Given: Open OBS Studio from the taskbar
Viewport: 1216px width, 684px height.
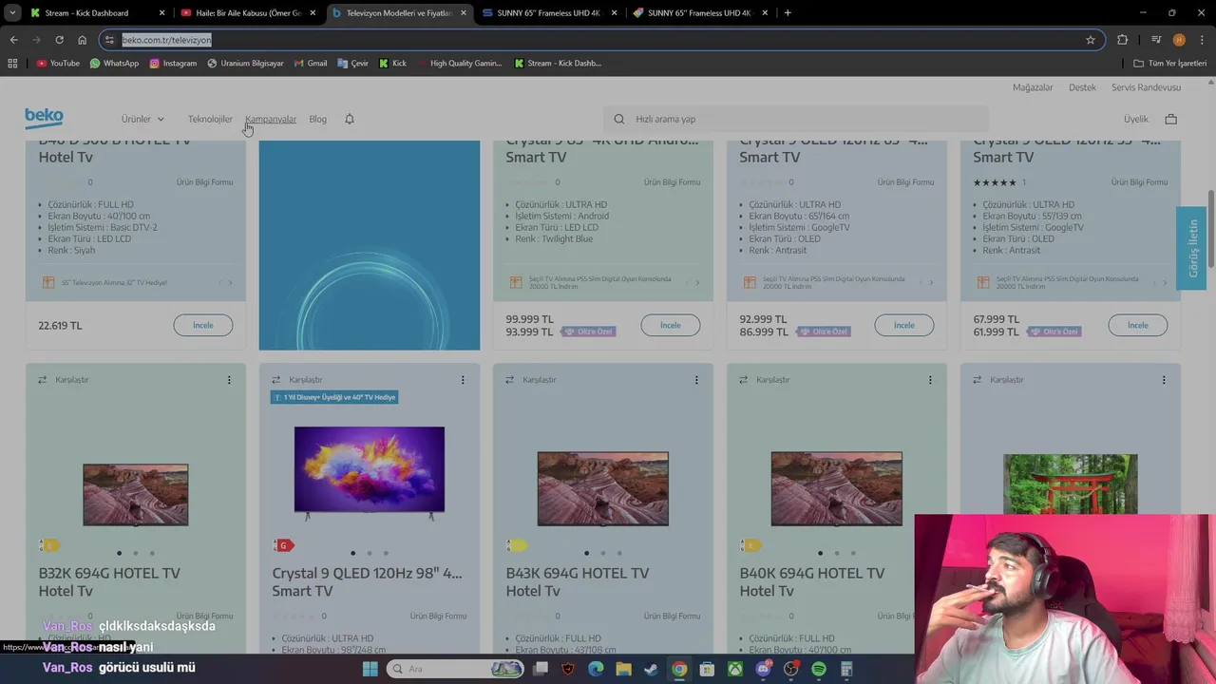Looking at the screenshot, I should 791,669.
